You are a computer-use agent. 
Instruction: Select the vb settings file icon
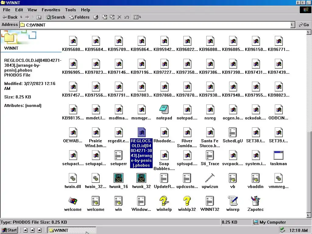232,180
